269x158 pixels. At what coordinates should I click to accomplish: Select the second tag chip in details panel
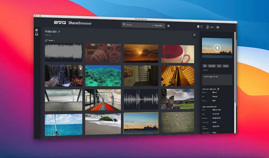tap(212, 66)
